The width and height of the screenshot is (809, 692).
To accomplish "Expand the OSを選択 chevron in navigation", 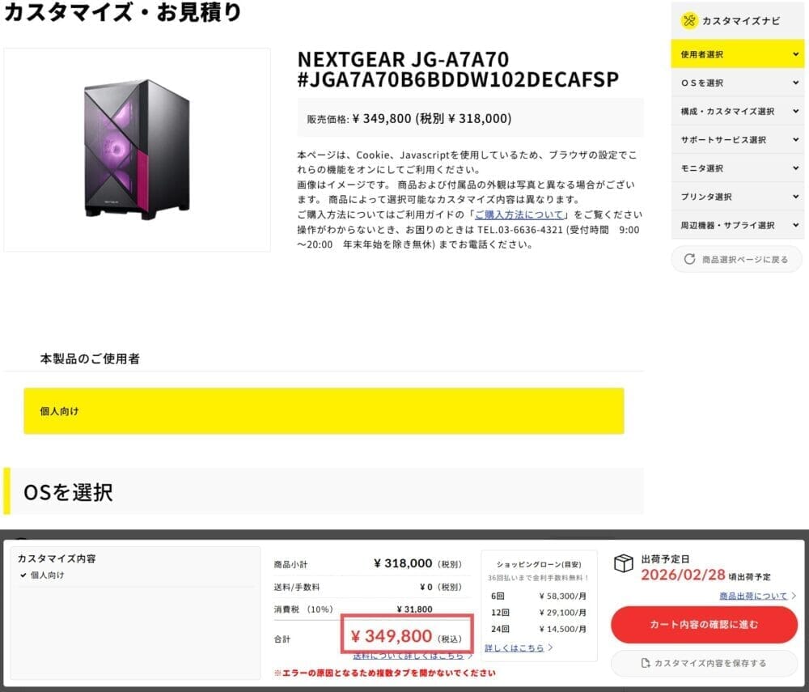I will 795,83.
